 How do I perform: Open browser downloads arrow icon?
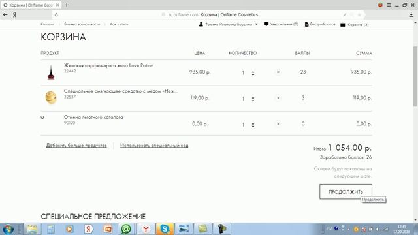(411, 15)
